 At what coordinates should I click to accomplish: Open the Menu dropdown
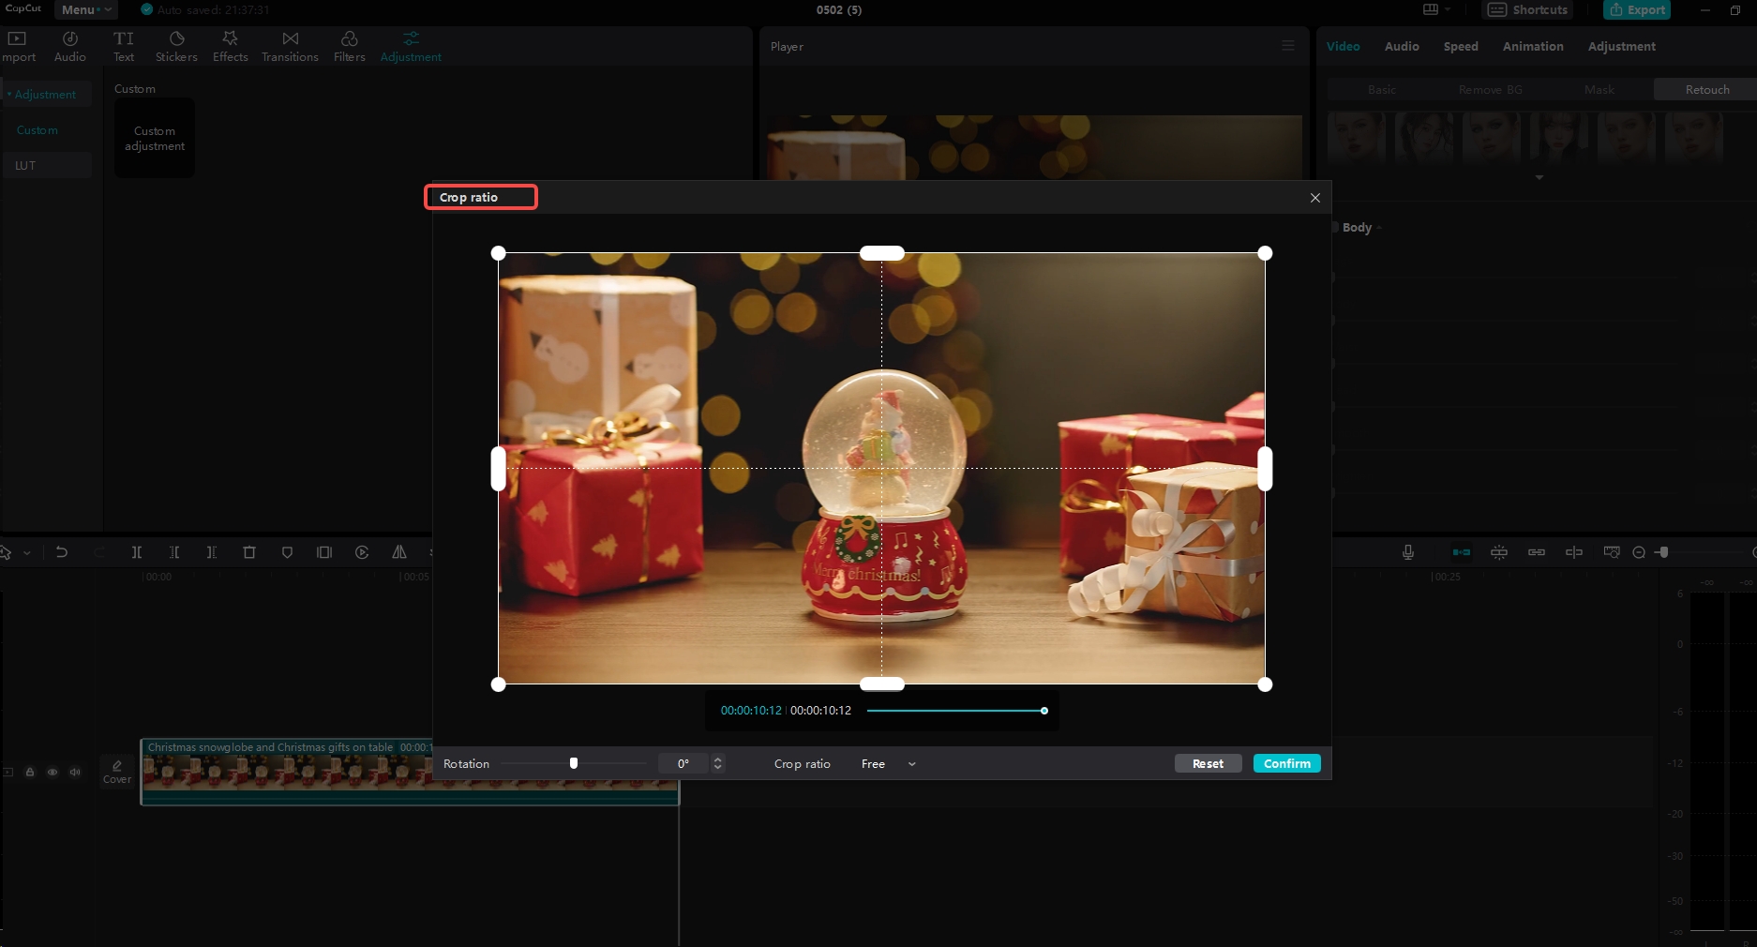click(x=86, y=9)
